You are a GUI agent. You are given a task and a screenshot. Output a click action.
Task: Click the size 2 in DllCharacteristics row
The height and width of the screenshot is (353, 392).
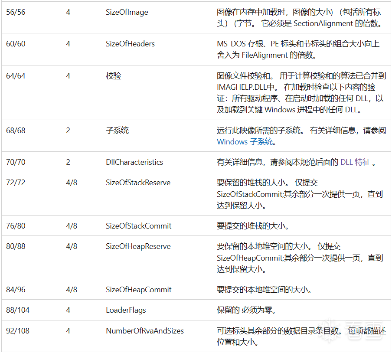(x=68, y=162)
